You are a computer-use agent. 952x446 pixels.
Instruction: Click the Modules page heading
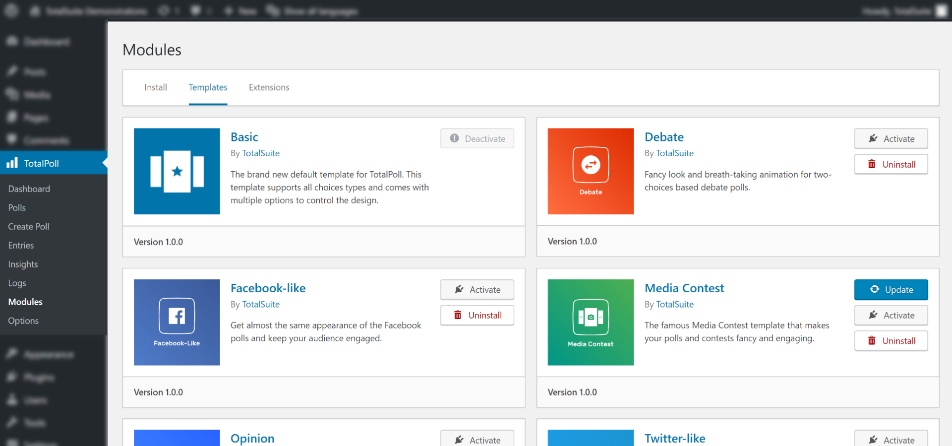[152, 50]
